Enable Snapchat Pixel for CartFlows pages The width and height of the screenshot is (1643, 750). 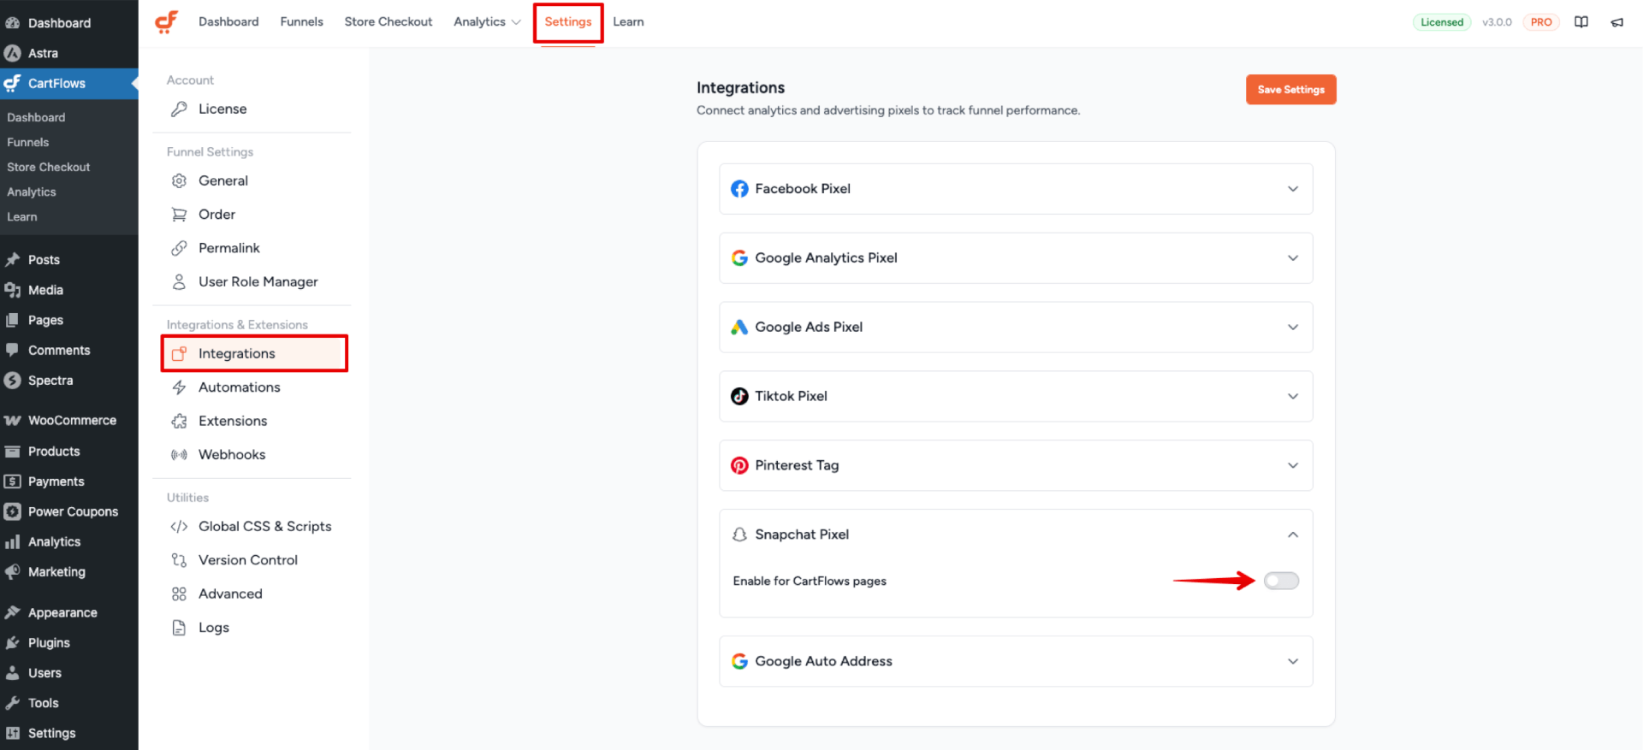click(x=1281, y=581)
